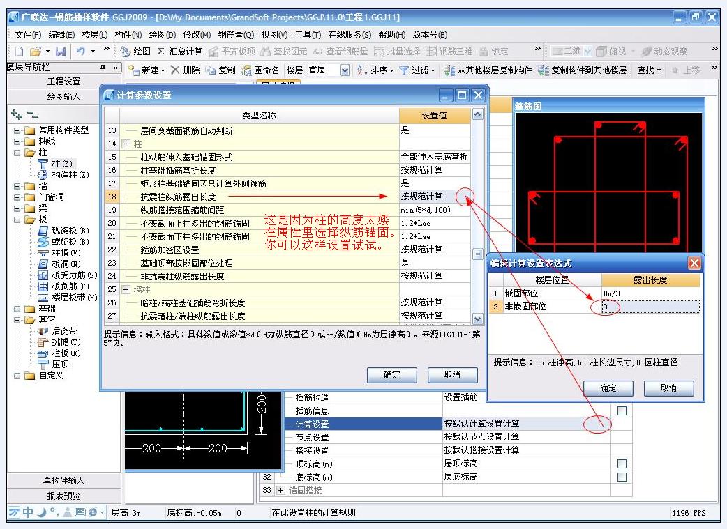Expand 常用构件类型 tree node
Screen dimensions: 727x529
[x=17, y=130]
